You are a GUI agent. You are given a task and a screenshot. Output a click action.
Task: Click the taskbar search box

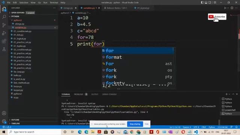(34, 132)
